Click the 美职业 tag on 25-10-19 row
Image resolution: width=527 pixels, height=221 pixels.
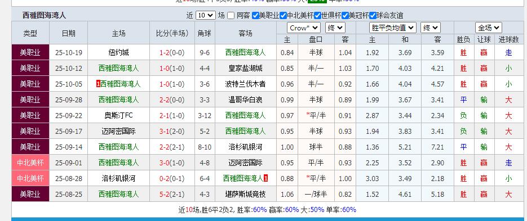pos(30,53)
